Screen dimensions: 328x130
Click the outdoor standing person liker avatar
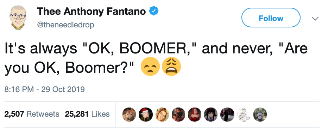[x=260, y=115]
